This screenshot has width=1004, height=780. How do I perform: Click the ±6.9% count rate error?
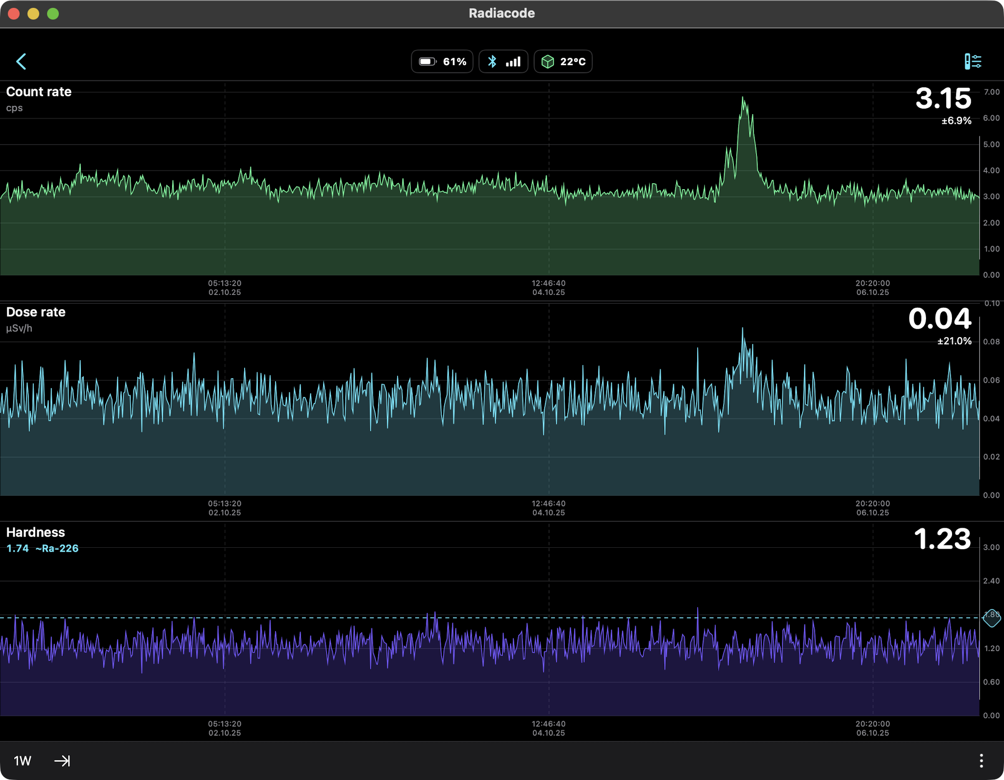pyautogui.click(x=956, y=121)
